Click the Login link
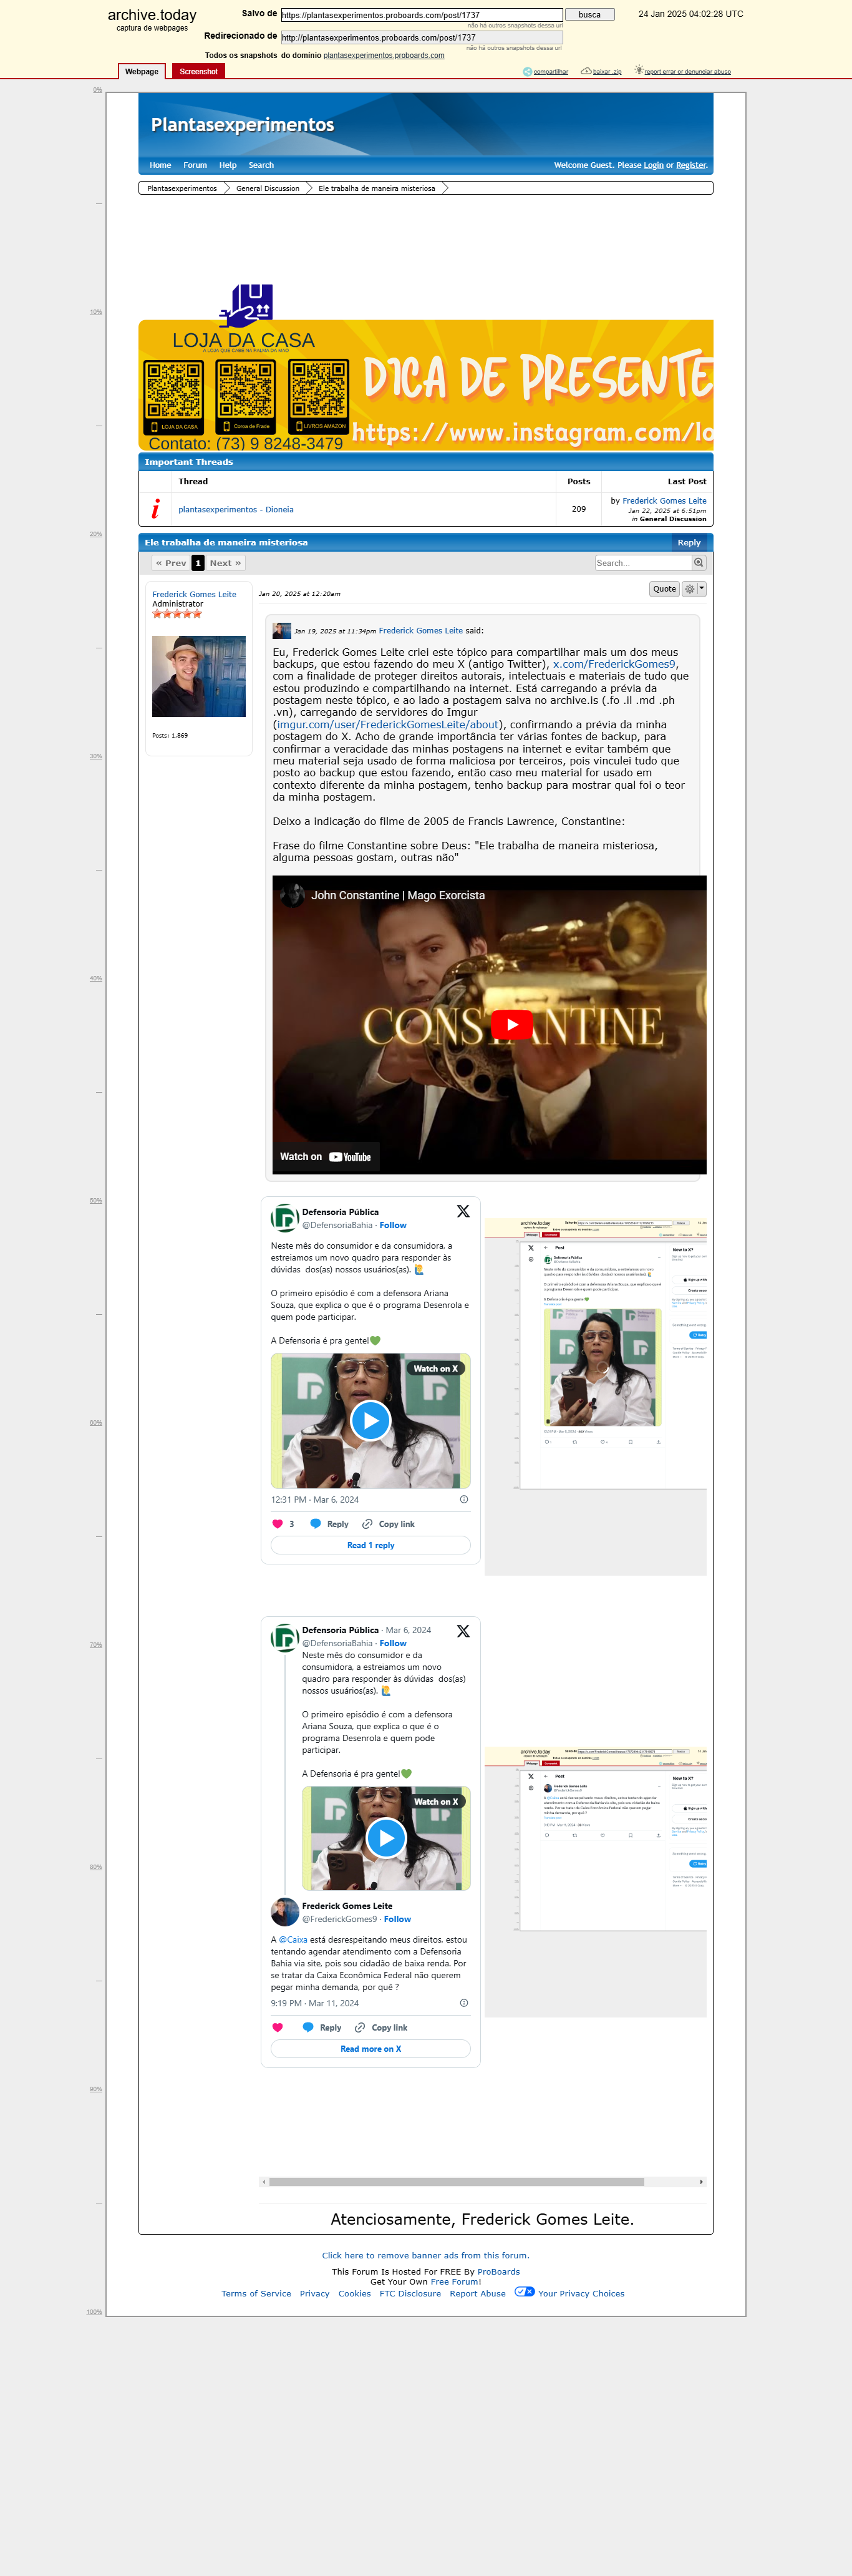The width and height of the screenshot is (852, 2576). 653,165
